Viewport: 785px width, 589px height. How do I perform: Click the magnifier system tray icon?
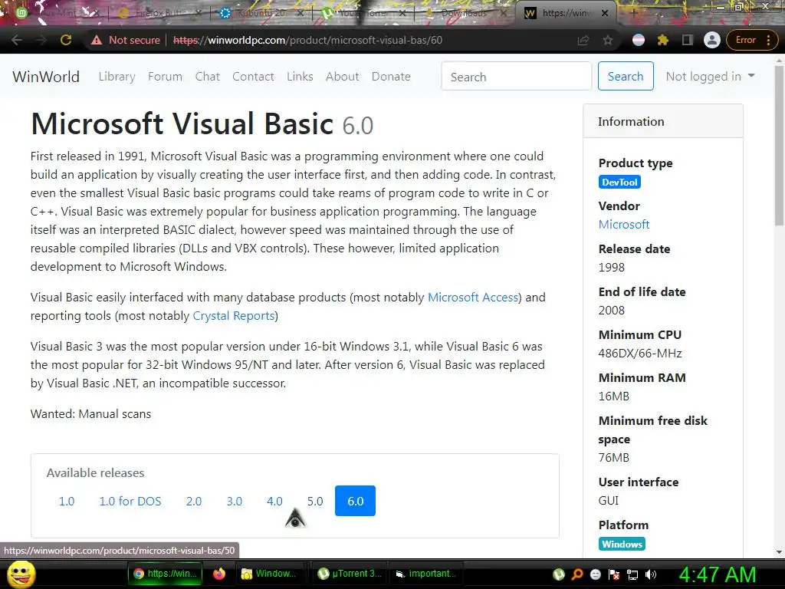tap(577, 574)
